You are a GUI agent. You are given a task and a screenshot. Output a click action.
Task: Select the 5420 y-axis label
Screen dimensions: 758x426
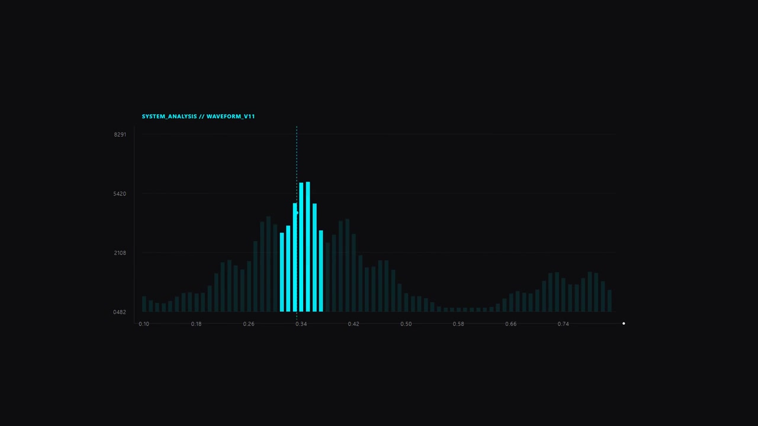120,194
